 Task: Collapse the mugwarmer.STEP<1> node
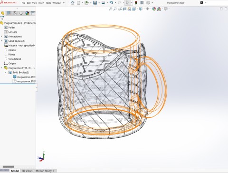pos(1,68)
